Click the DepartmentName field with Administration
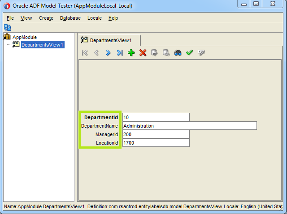Image resolution: width=287 pixels, height=214 pixels. [x=190, y=126]
